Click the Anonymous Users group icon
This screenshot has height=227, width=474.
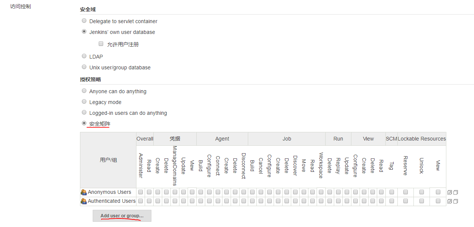pos(84,192)
